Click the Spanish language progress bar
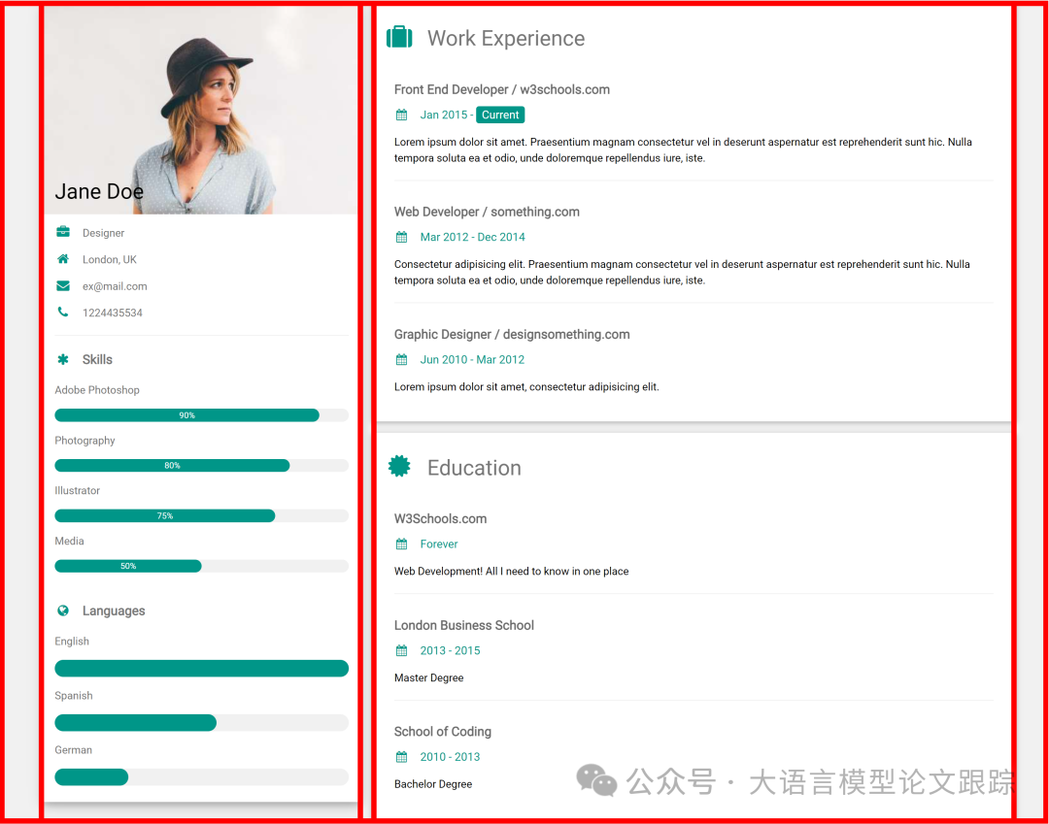This screenshot has height=824, width=1049. tap(201, 722)
